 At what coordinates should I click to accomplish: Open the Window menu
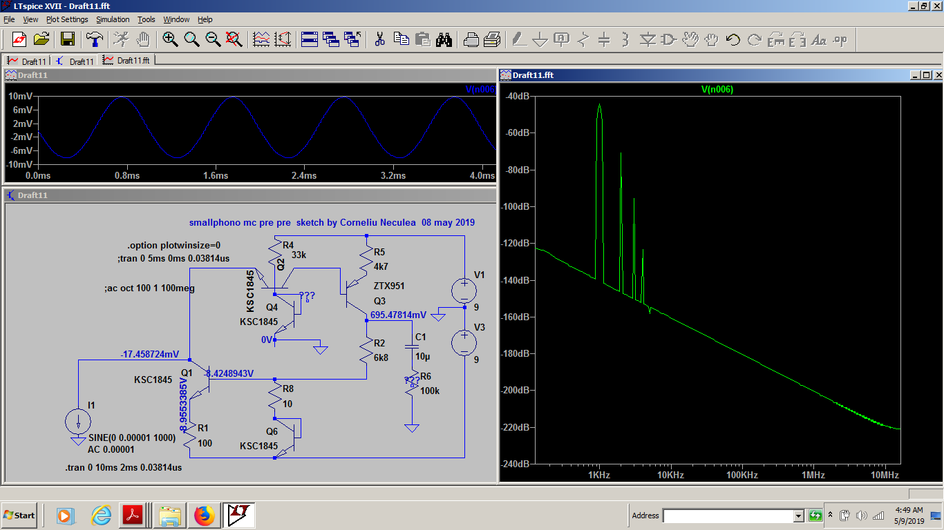point(176,19)
